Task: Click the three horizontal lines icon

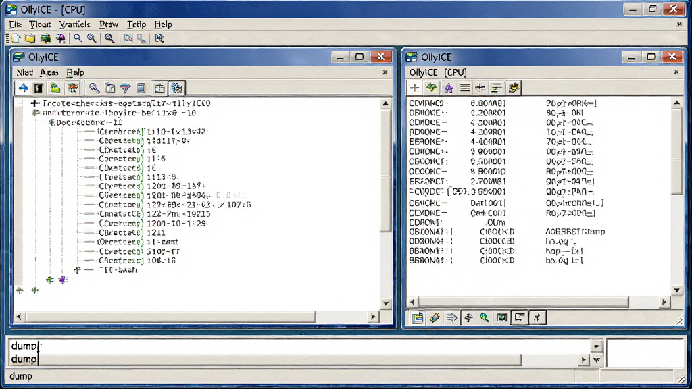Action: (465, 88)
